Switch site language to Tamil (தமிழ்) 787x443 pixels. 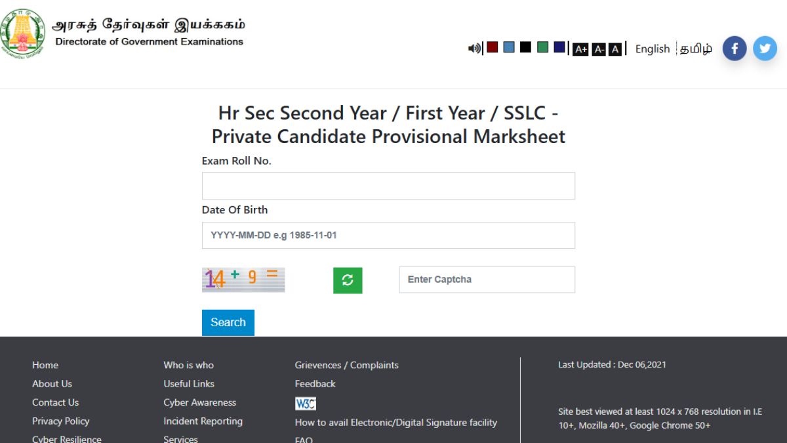(x=696, y=49)
